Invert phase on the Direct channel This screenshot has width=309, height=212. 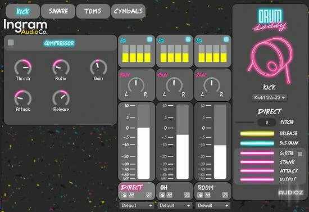pos(149,195)
